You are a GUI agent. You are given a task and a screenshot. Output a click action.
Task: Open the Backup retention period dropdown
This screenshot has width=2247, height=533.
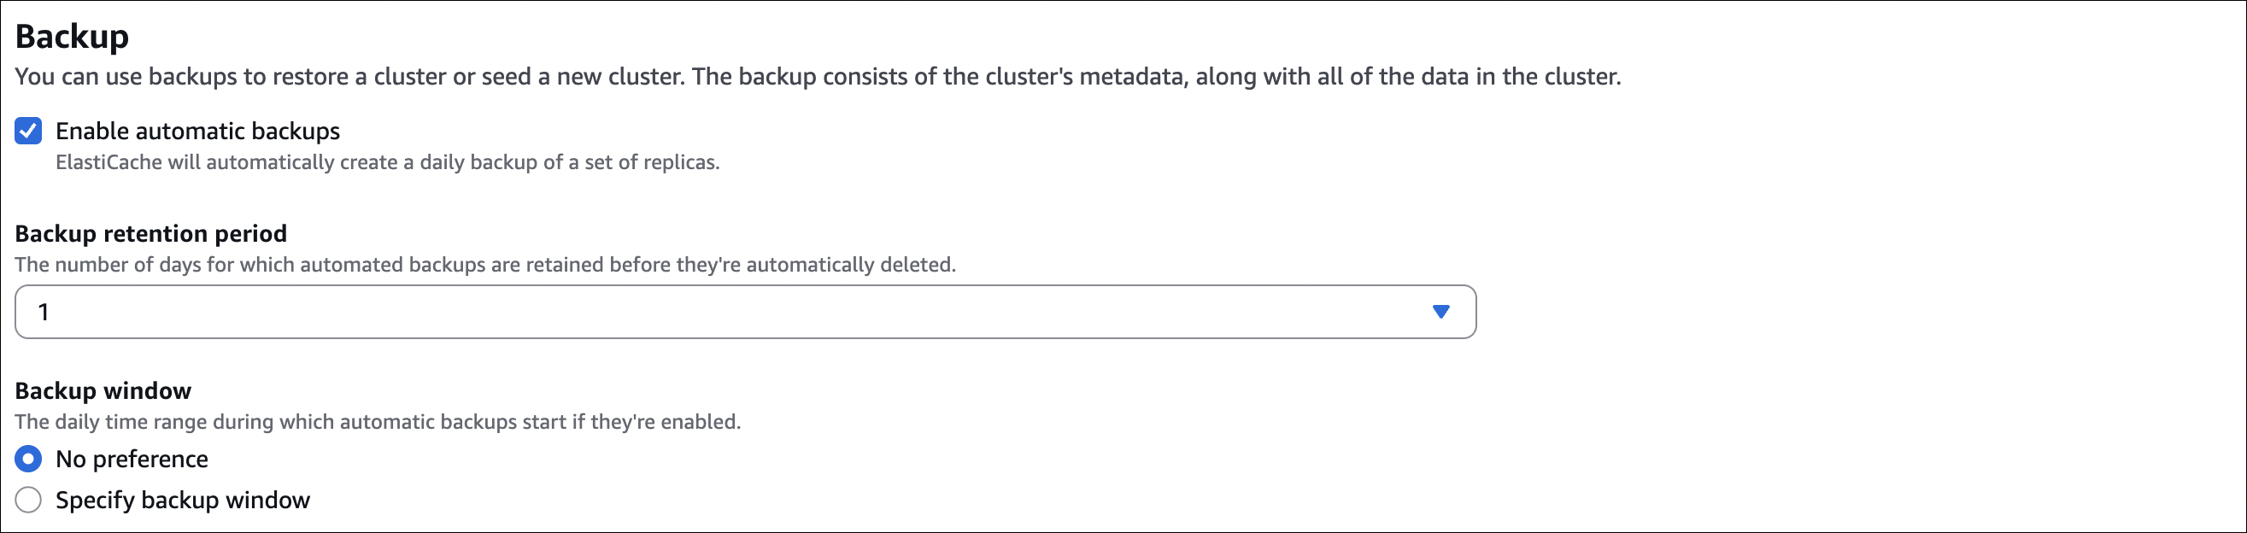(x=745, y=312)
